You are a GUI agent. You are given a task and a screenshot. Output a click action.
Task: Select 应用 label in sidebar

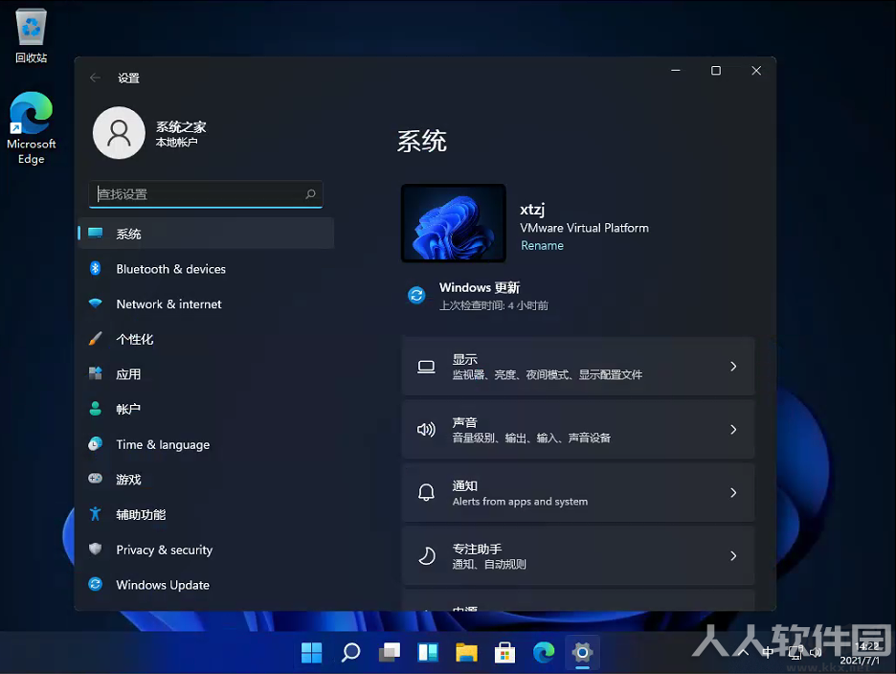(128, 374)
